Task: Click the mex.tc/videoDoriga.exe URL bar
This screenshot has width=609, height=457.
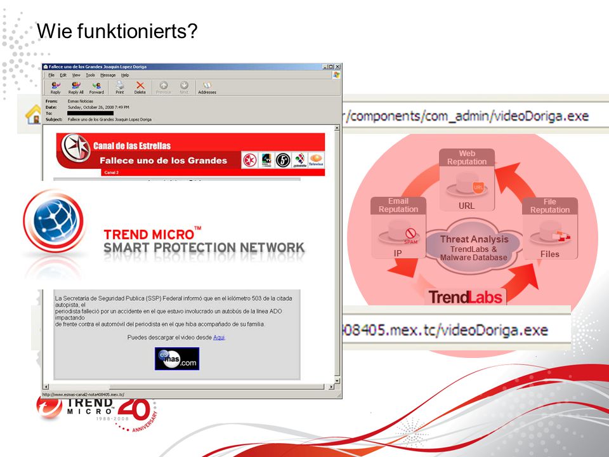Action: click(456, 330)
